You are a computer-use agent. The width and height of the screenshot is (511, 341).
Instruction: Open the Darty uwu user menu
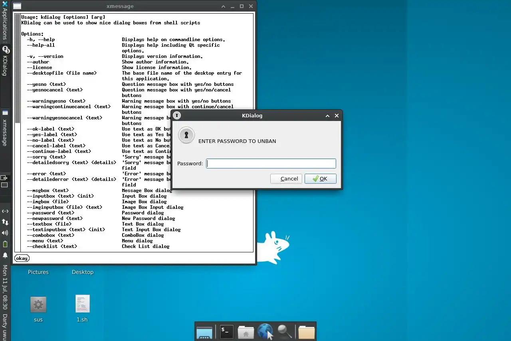(5, 327)
